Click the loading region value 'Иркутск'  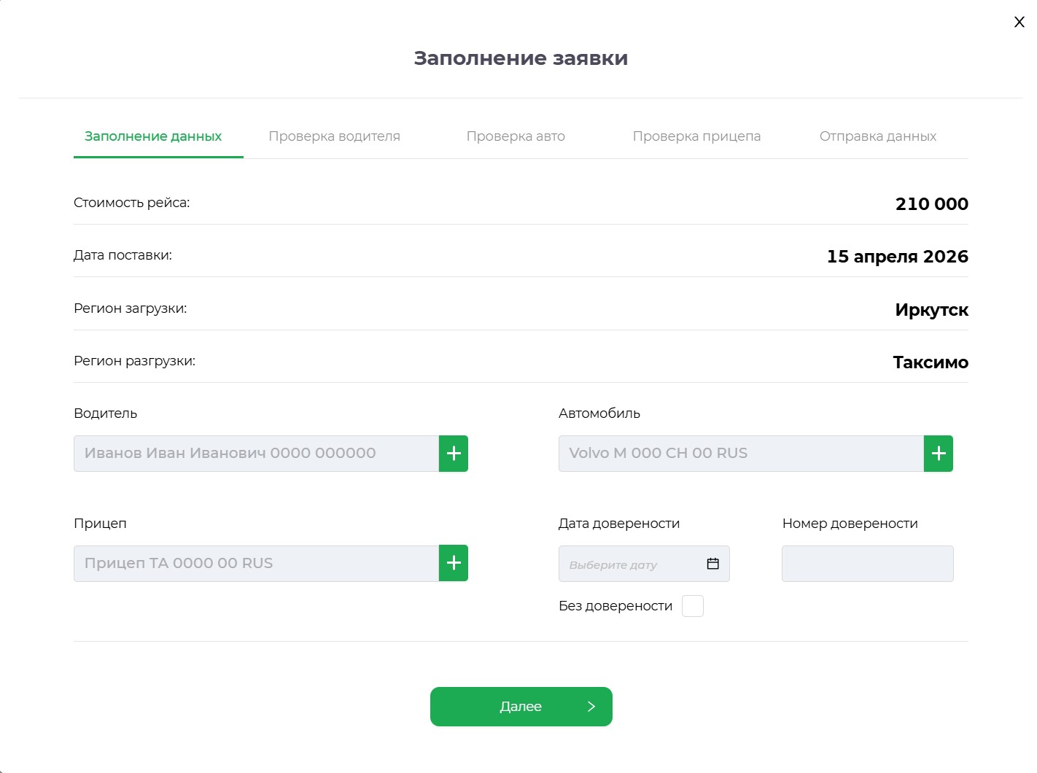[932, 310]
